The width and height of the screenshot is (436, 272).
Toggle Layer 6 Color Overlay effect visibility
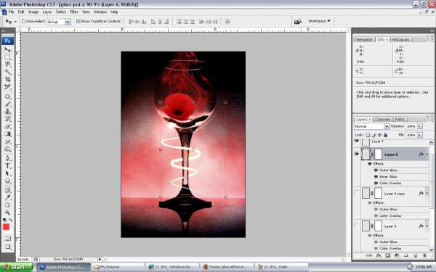tap(376, 184)
